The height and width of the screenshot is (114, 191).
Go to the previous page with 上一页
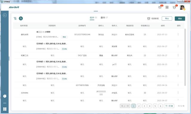point(125,106)
